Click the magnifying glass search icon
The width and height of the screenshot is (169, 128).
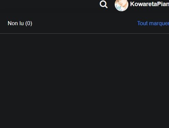(x=103, y=4)
